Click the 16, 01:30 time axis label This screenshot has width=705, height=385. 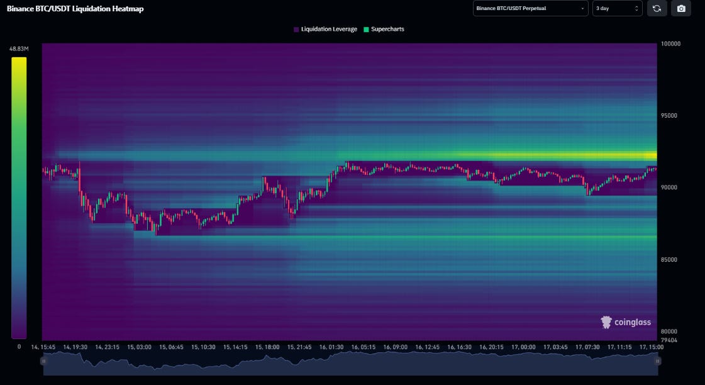(331, 347)
